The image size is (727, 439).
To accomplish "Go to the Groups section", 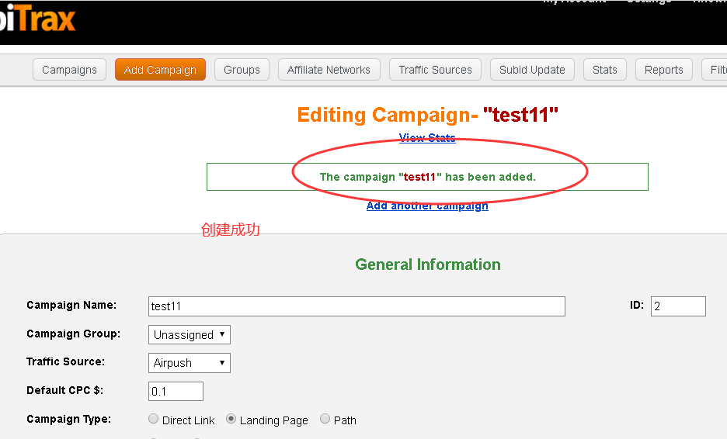I will 242,70.
